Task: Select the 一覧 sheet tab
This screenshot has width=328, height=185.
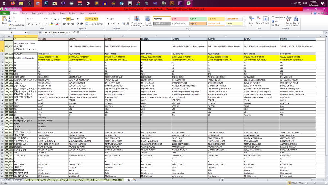Action: 127,180
